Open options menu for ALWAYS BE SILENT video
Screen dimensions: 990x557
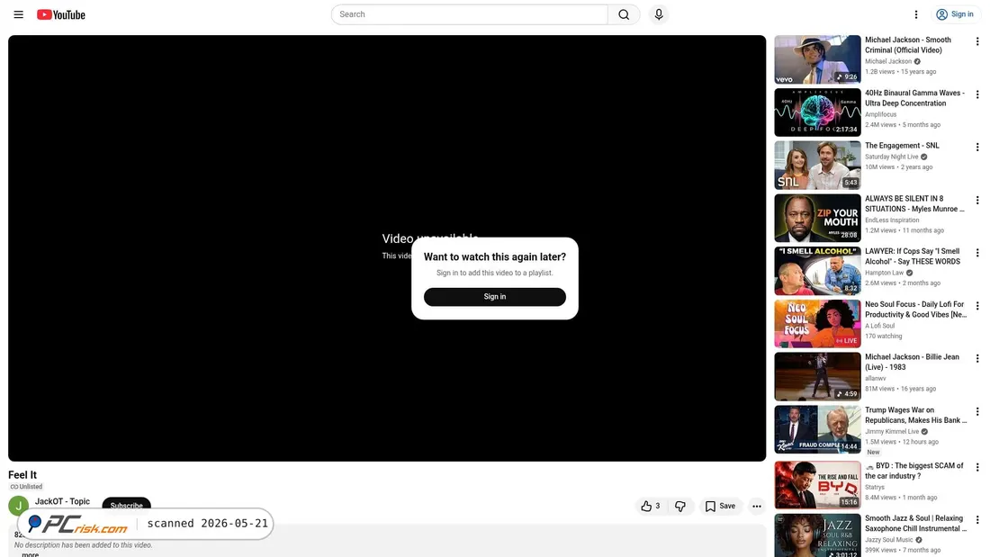click(x=976, y=200)
